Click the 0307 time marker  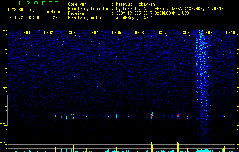tap(162, 33)
